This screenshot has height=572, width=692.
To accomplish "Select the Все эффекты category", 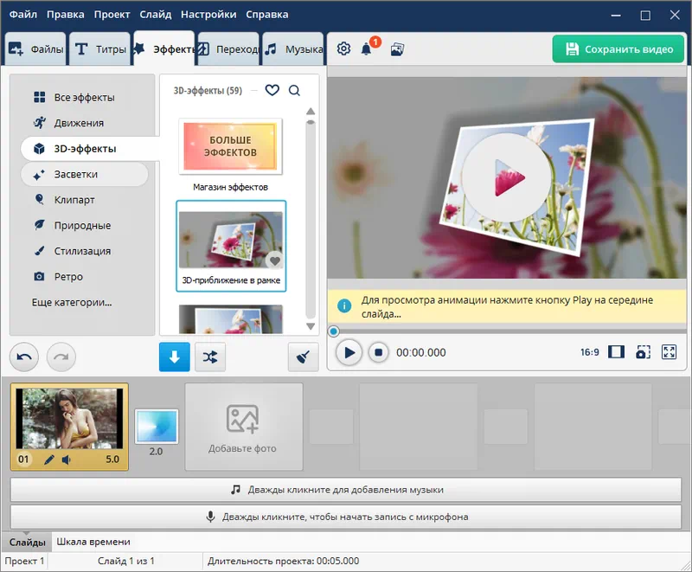I will point(84,98).
